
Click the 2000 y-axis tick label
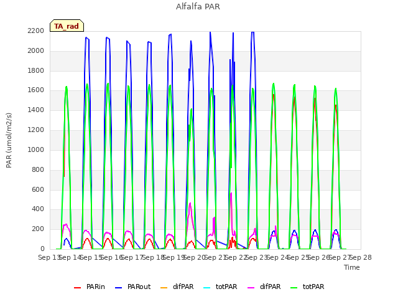coord(36,50)
